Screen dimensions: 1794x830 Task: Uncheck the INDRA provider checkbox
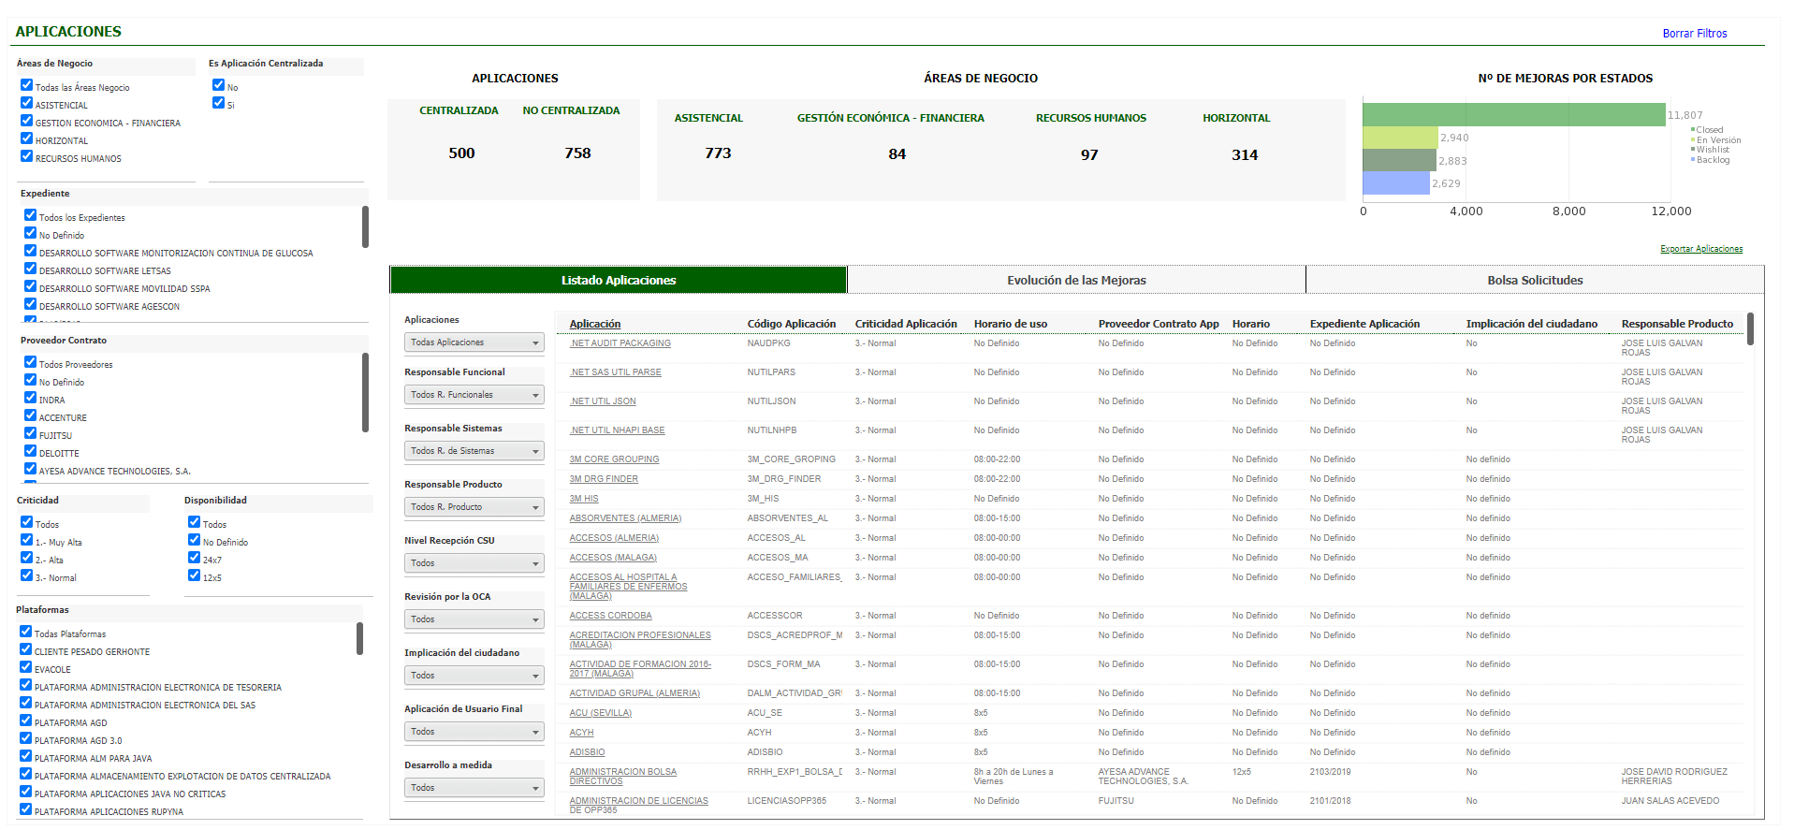click(x=30, y=398)
